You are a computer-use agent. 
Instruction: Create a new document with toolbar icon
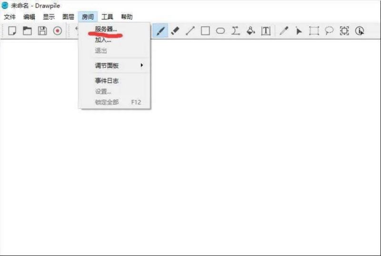point(12,31)
